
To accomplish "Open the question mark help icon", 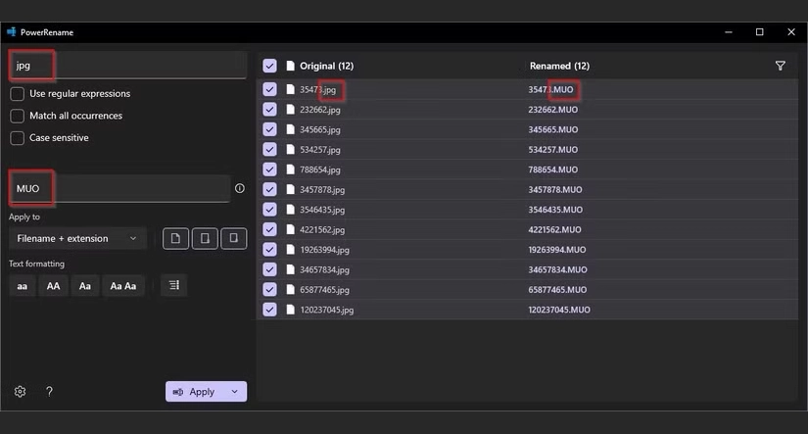I will (50, 391).
